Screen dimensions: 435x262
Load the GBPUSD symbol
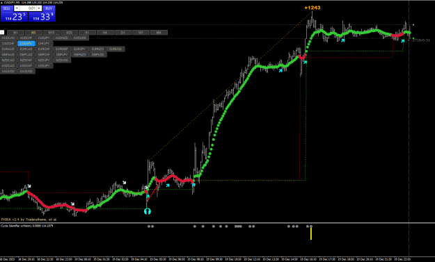click(x=97, y=55)
